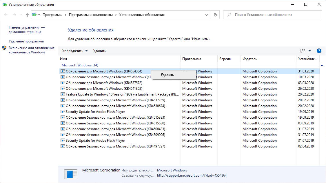This screenshot has width=326, height=183.
Task: Click the up-level arrow icon
Action: pos(27,15)
